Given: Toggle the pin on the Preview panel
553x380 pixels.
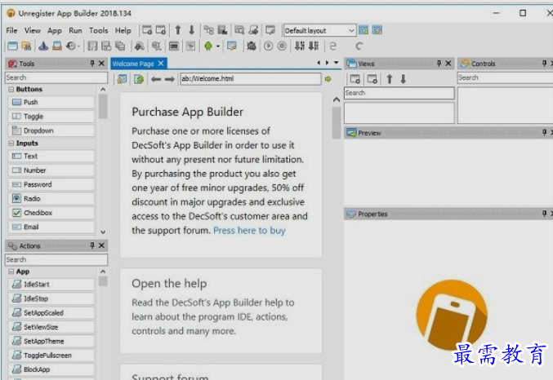Looking at the screenshot, I should 545,132.
